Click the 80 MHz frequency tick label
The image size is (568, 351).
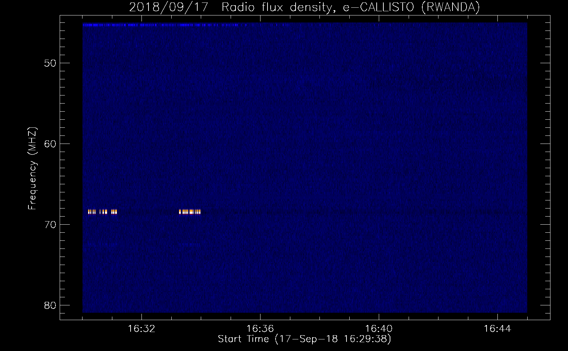(x=50, y=305)
